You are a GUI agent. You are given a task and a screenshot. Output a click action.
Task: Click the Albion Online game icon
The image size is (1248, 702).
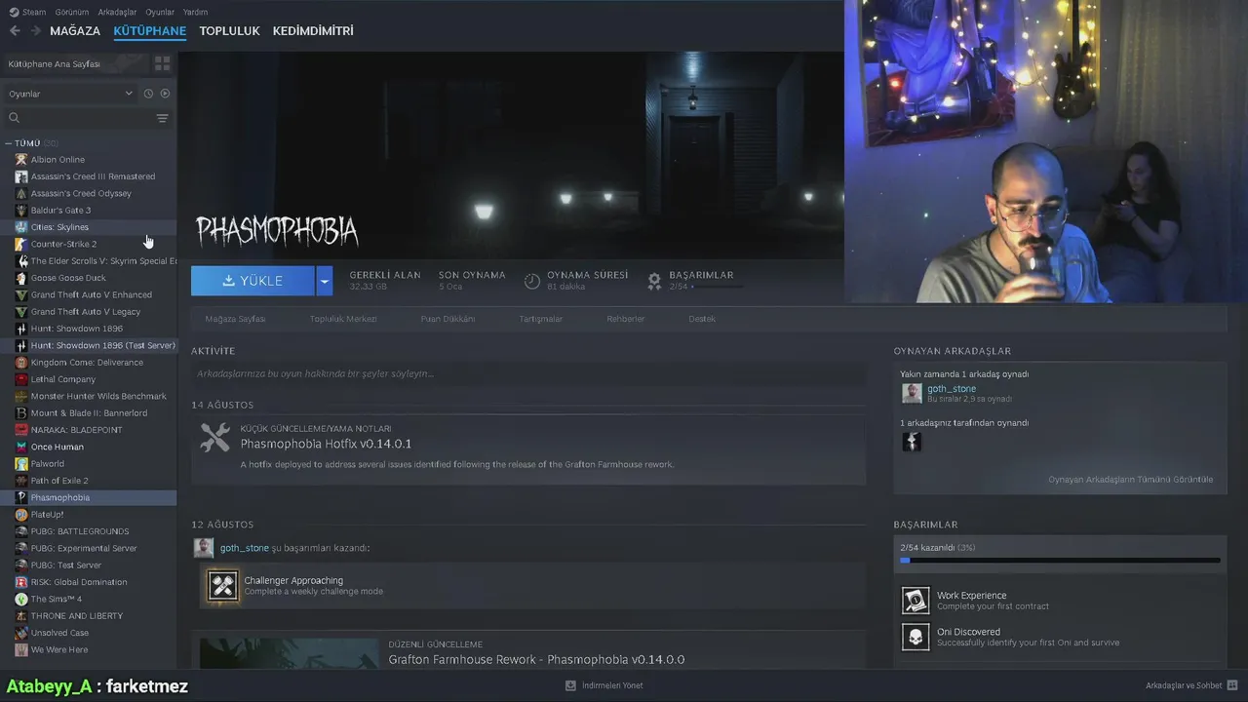(x=21, y=159)
